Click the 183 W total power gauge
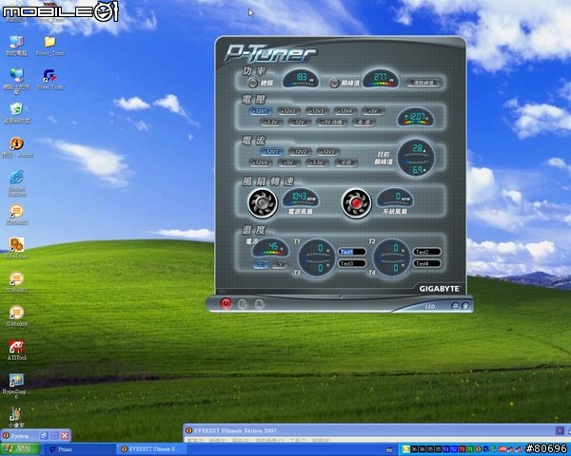Screen dimensions: 571x456 tap(301, 79)
